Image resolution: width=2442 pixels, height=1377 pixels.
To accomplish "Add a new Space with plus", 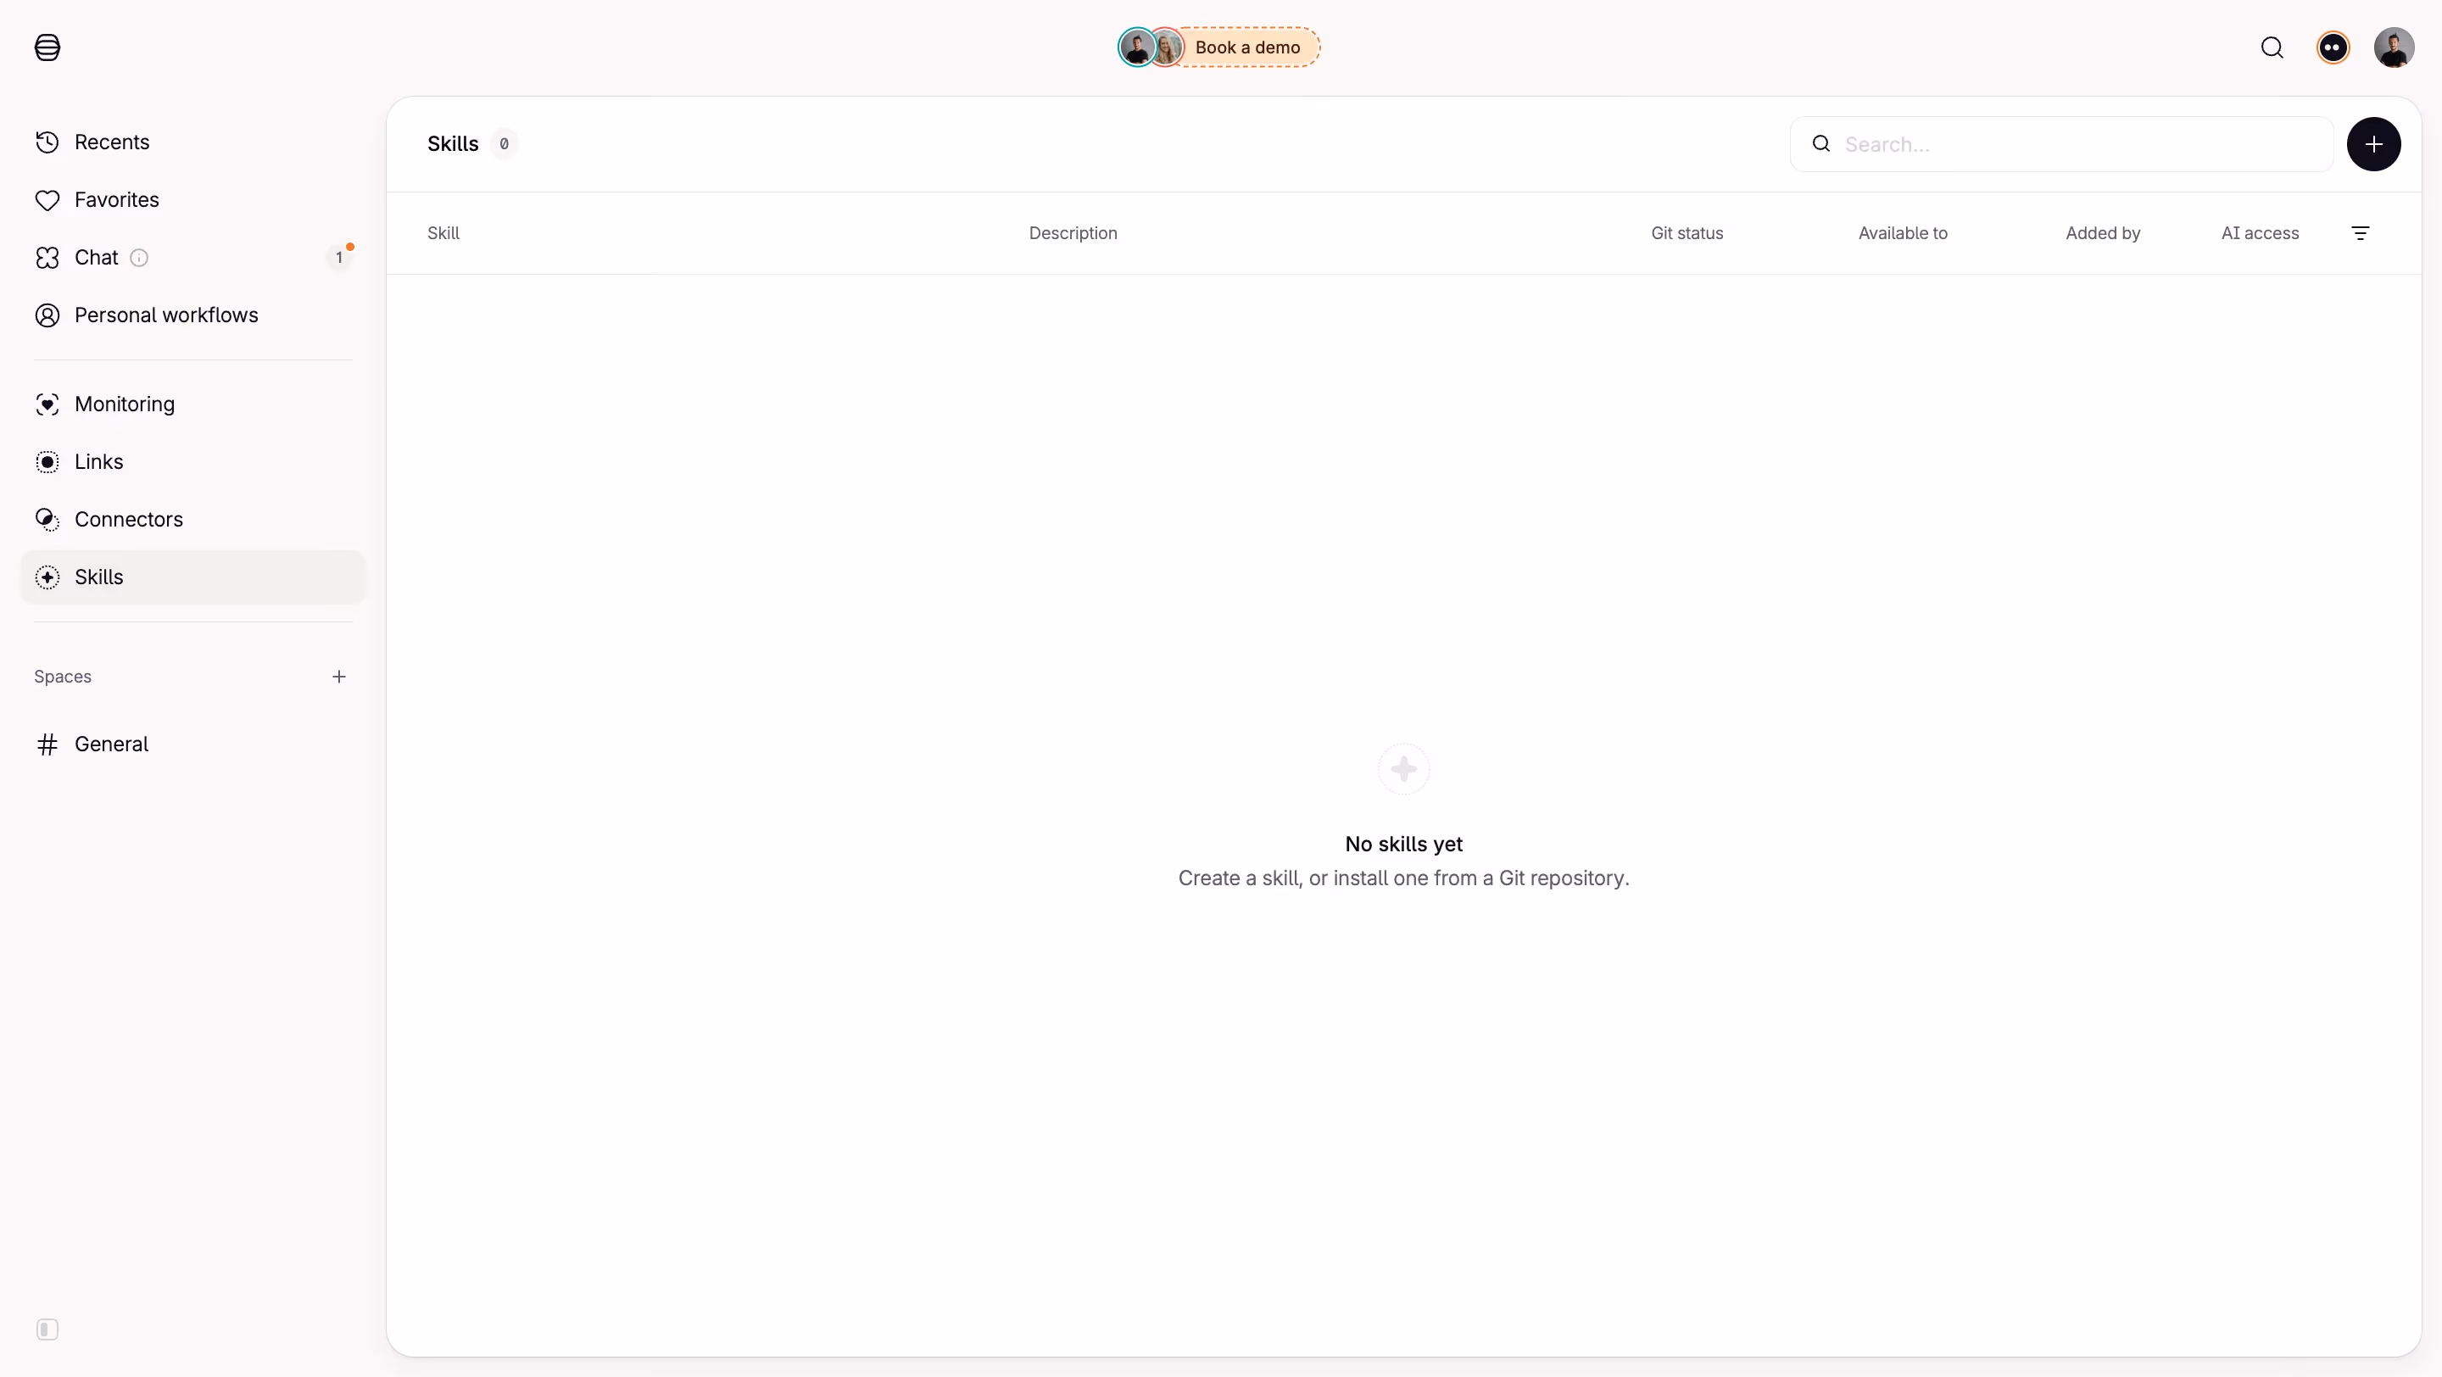I will pos(338,677).
